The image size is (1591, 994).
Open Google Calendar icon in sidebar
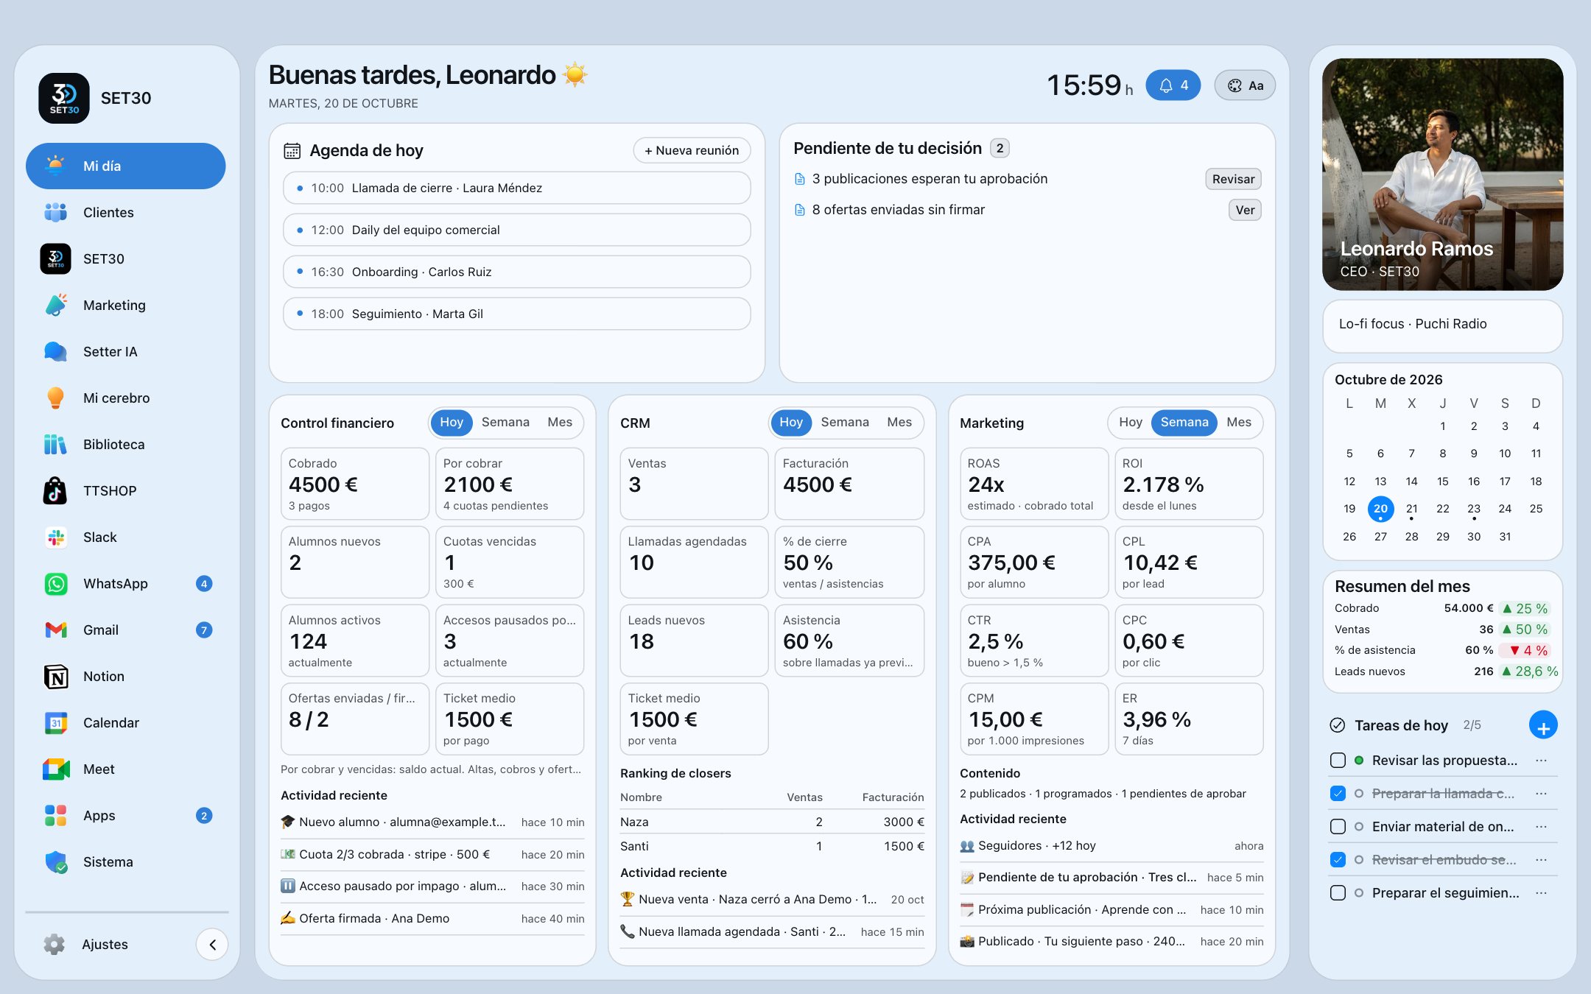[55, 722]
